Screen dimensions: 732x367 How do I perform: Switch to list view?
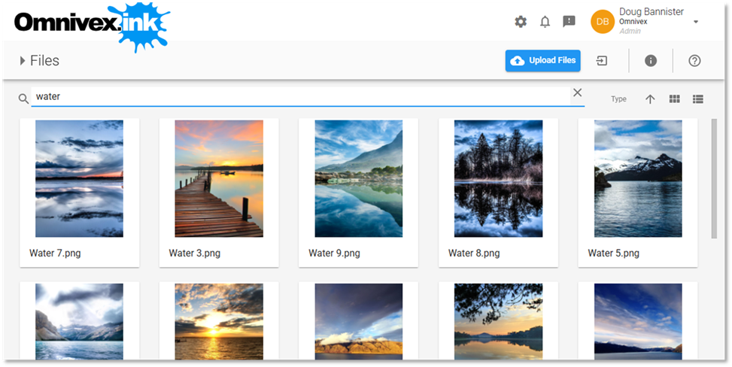pos(697,99)
